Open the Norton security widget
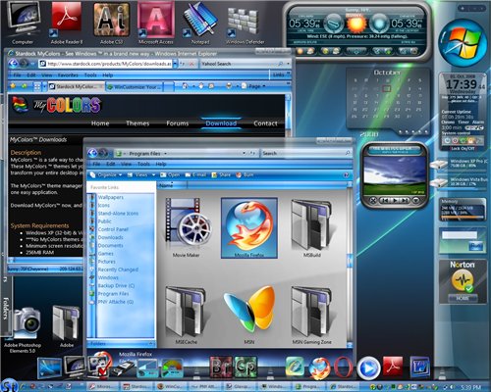This screenshot has width=491, height=392. pos(463,281)
